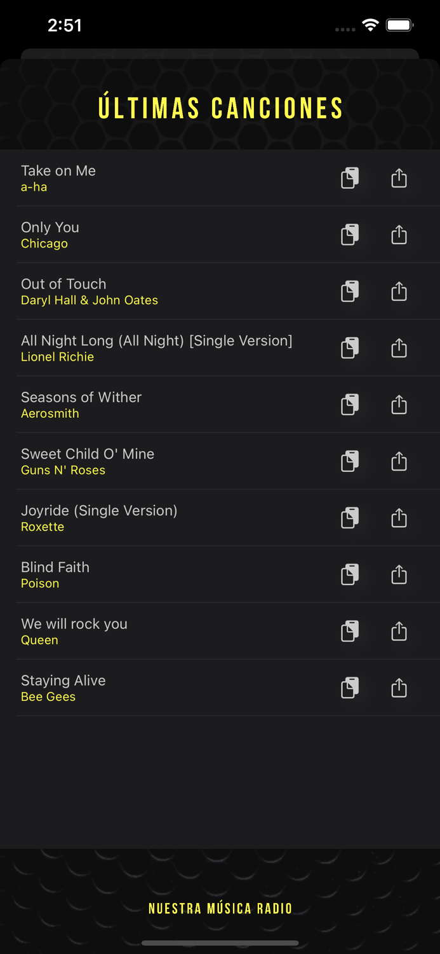Copy Staying Alive song info

coord(350,688)
